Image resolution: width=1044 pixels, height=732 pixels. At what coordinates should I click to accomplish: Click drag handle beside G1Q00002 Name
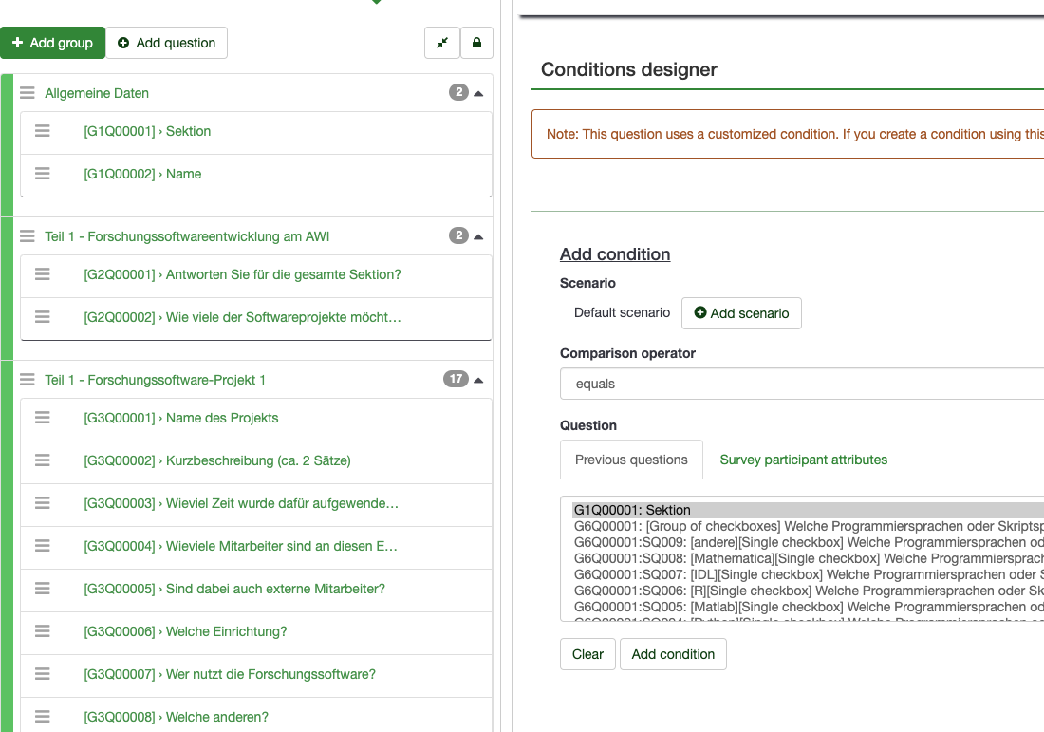pos(43,174)
